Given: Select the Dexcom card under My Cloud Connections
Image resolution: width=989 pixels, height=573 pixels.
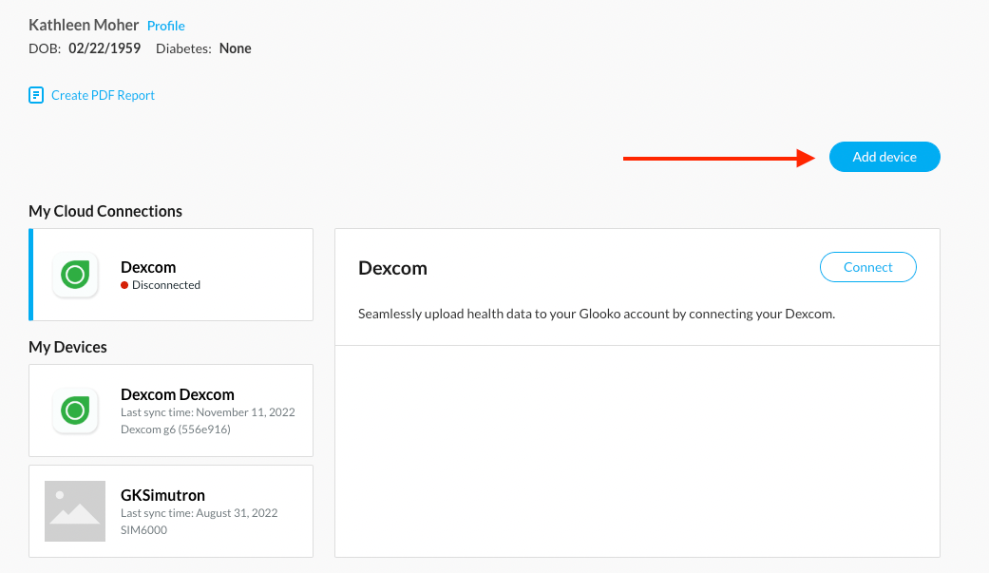Looking at the screenshot, I should click(171, 275).
